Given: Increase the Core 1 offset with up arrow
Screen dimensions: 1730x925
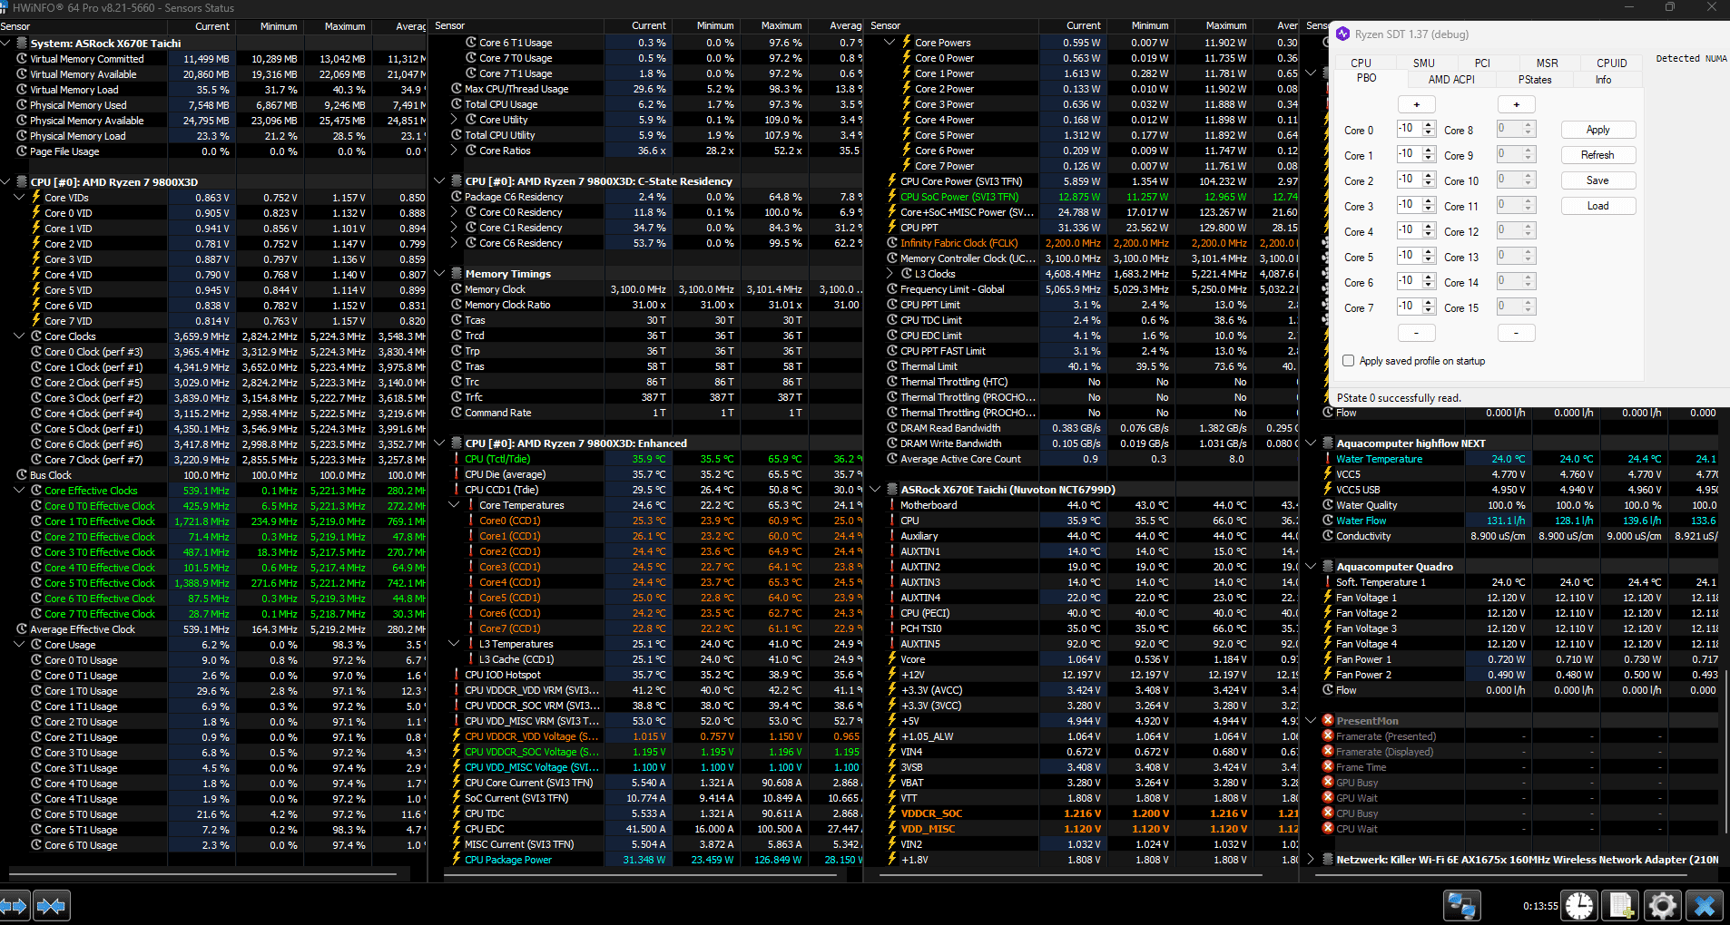Looking at the screenshot, I should (1429, 150).
